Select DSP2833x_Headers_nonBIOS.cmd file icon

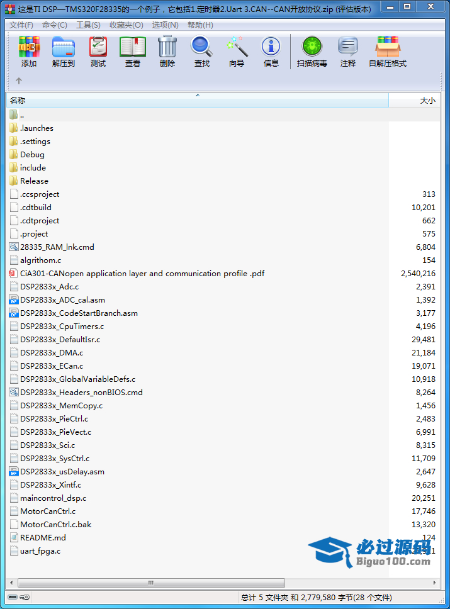point(14,392)
